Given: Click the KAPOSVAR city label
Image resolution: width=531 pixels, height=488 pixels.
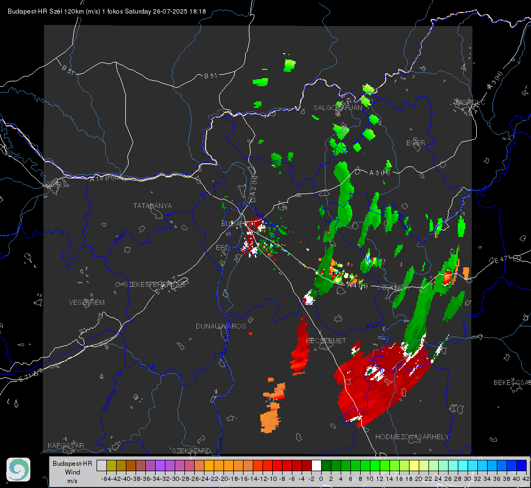Looking at the screenshot, I should coord(66,445).
